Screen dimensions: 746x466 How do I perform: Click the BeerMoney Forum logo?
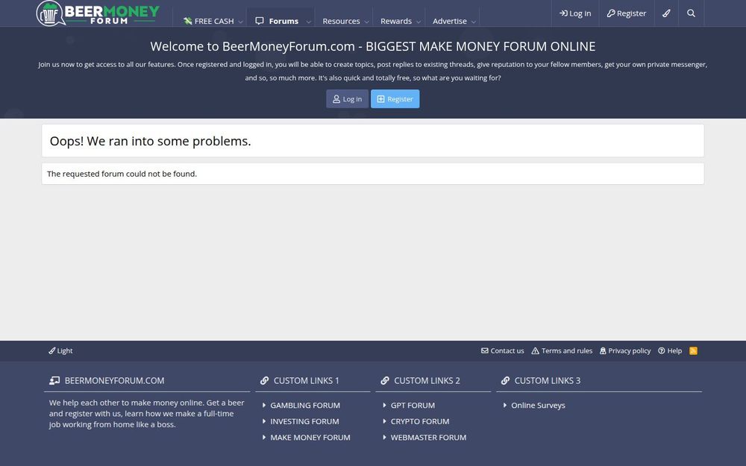click(x=98, y=13)
